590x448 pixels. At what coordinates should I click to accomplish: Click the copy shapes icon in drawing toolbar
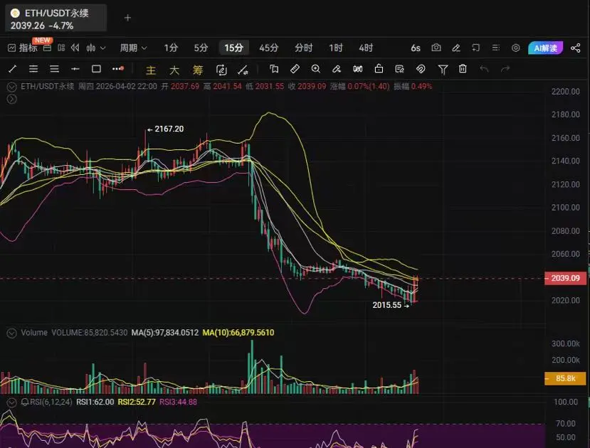274,69
